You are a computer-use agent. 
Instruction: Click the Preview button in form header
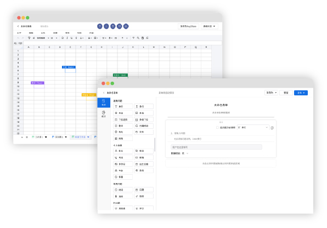[286, 93]
